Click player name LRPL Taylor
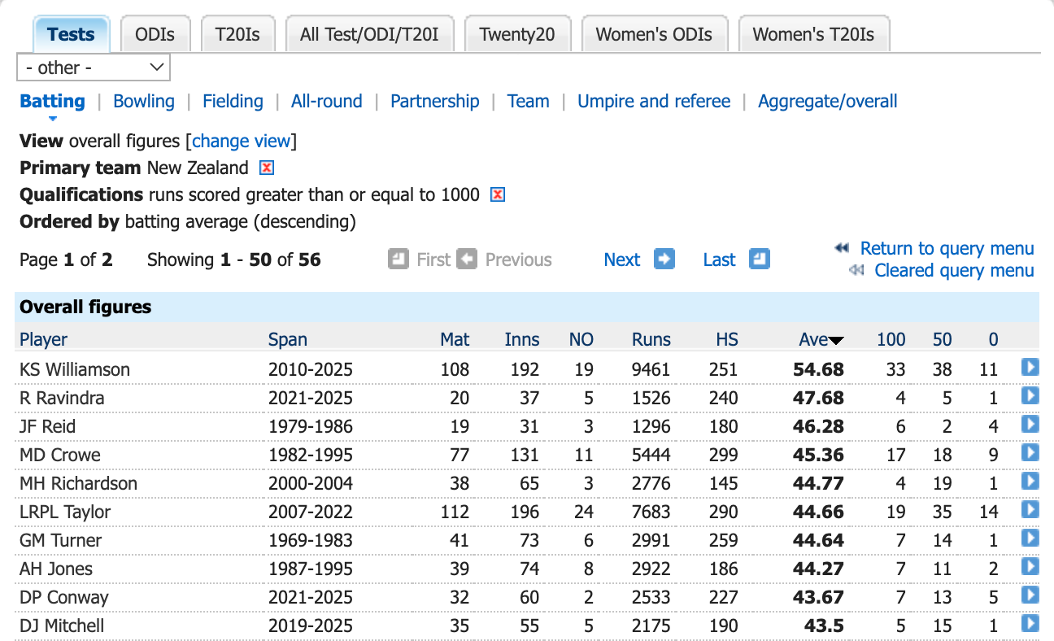This screenshot has width=1054, height=641. 65,512
